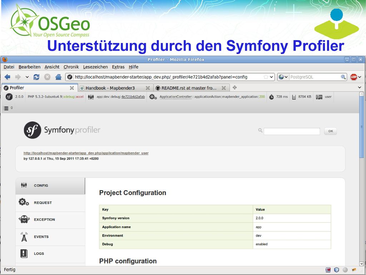Open the Adblock Plus dropdown arrow
This screenshot has height=275, width=366.
coord(360,77)
